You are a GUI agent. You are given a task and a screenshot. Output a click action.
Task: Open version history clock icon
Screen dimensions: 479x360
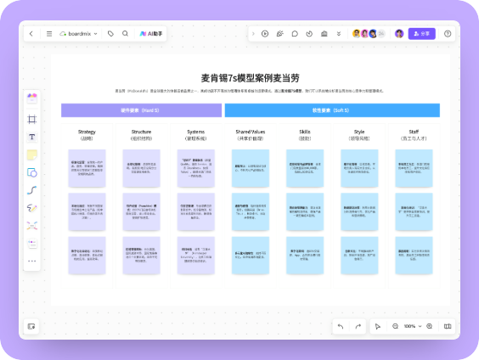(x=309, y=34)
